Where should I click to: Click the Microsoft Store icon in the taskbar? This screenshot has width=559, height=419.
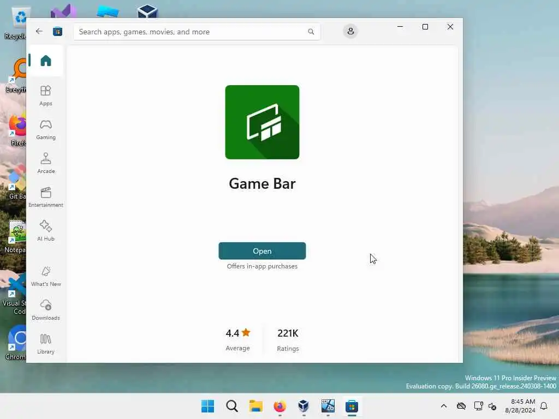pos(352,406)
